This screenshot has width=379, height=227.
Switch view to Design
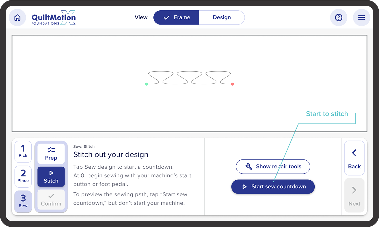222,17
